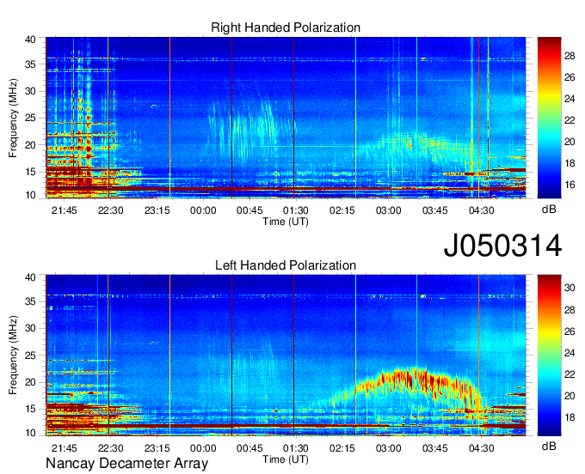Viewport: 585px width, 474px height.
Task: Click the color bar of the Right Handed plot
Action: (x=549, y=118)
